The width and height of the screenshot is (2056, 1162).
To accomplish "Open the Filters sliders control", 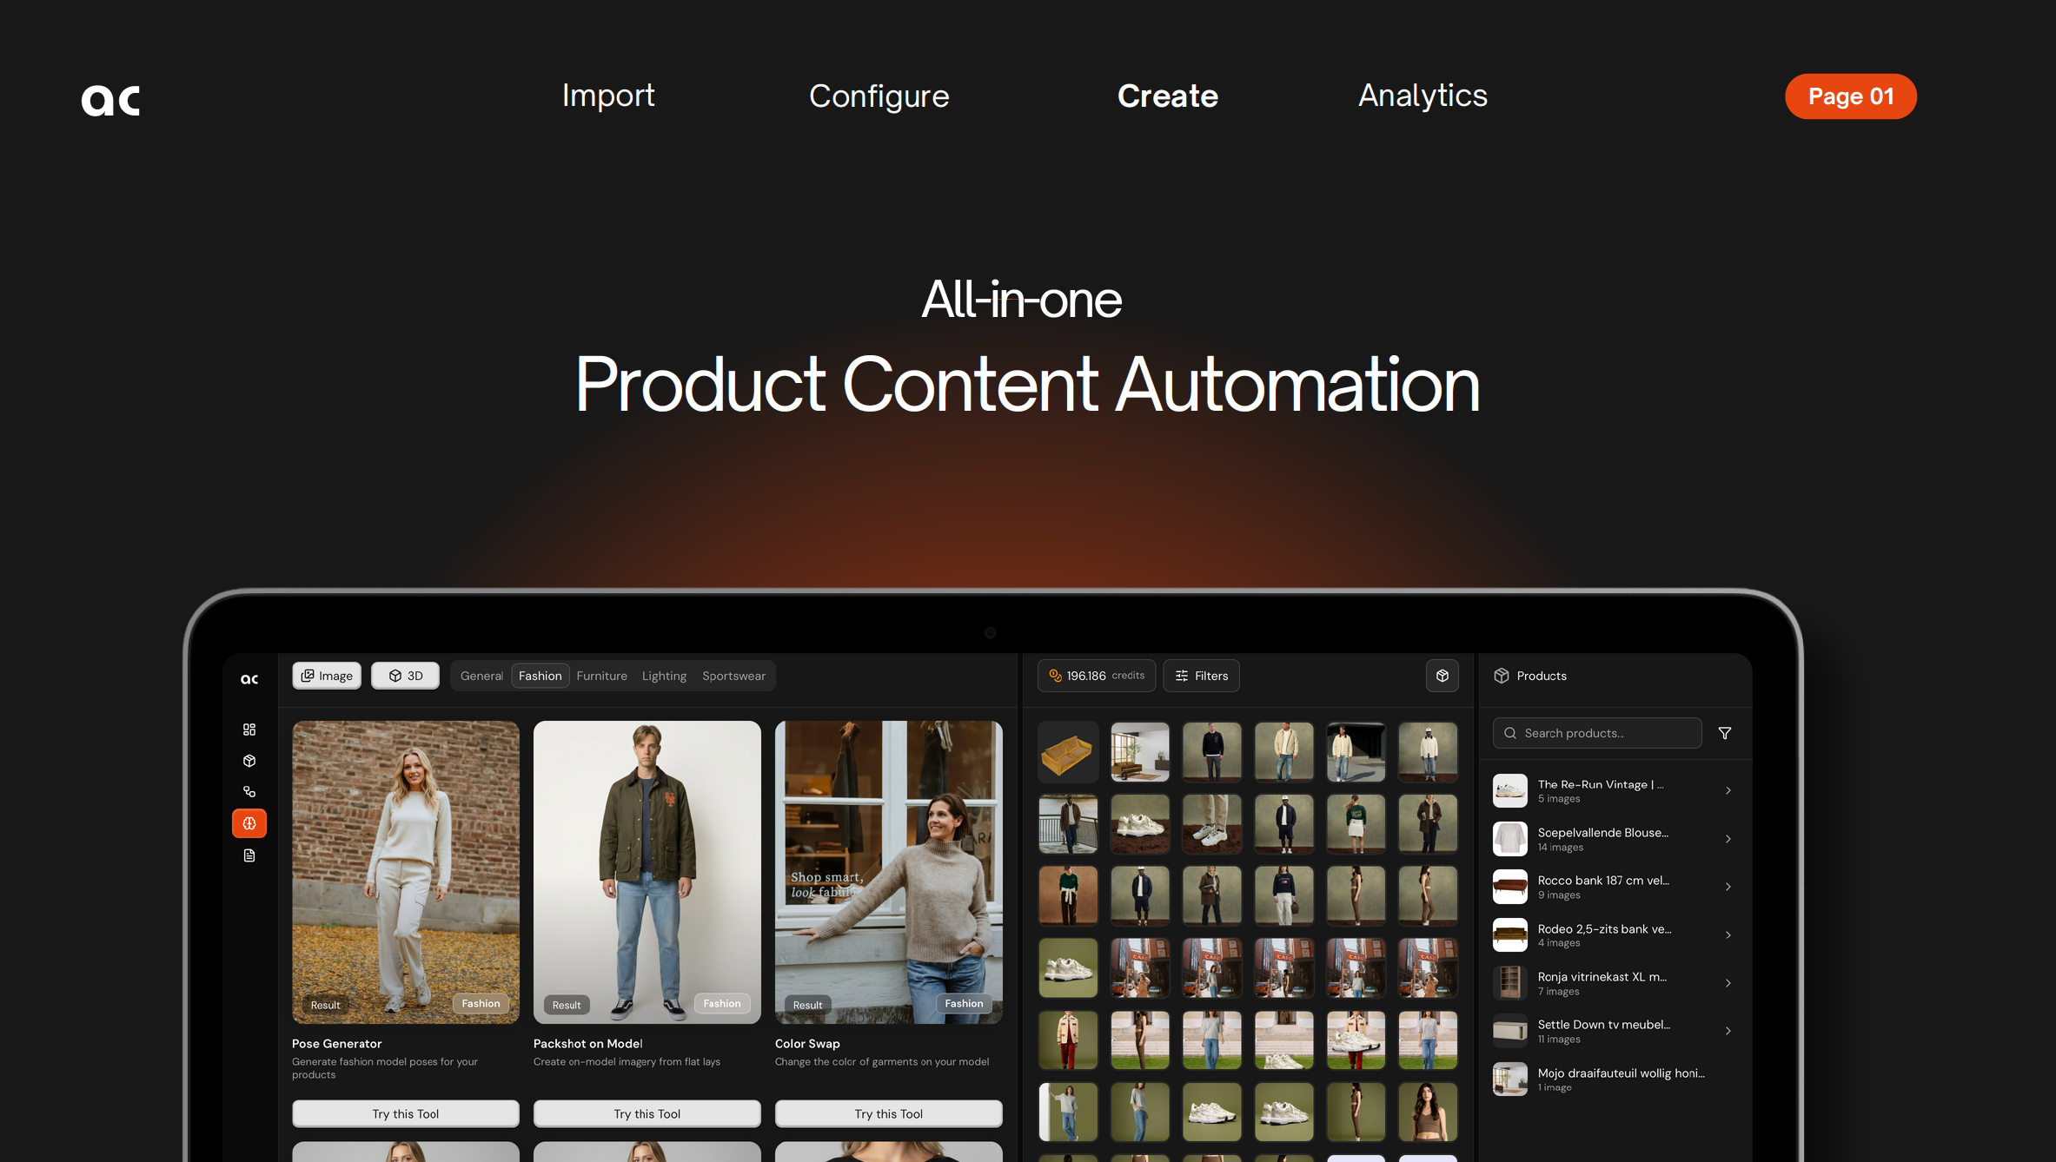I will coord(1202,675).
